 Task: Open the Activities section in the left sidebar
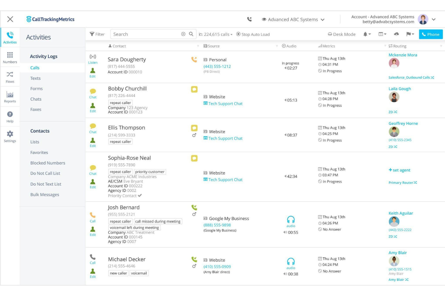pos(10,37)
